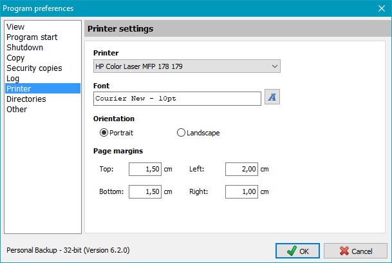Open Other preferences category
The image size is (392, 263).
17,110
